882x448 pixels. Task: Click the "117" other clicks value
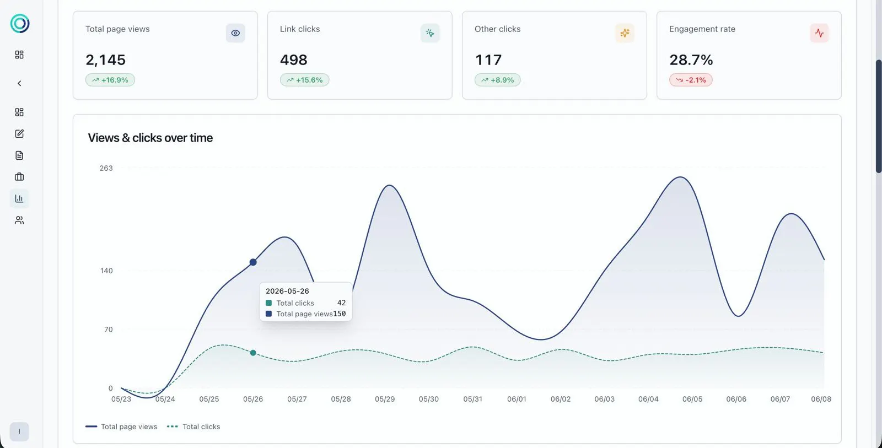[x=488, y=60]
